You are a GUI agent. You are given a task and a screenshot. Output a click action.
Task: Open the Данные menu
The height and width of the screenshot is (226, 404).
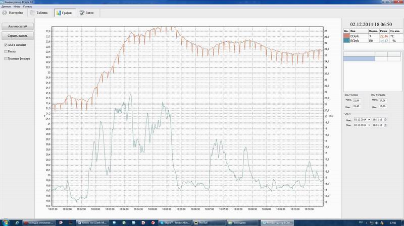(6, 6)
